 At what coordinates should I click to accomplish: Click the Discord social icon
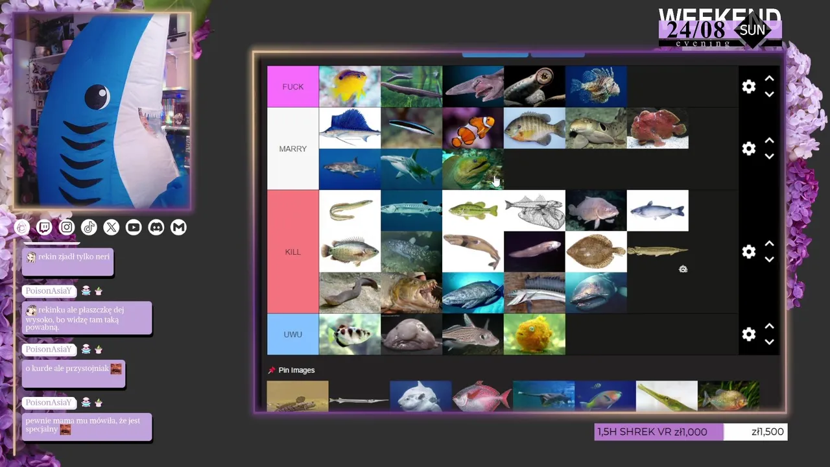tap(156, 227)
